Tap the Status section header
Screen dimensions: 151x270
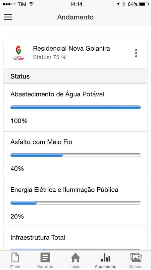(x=75, y=76)
